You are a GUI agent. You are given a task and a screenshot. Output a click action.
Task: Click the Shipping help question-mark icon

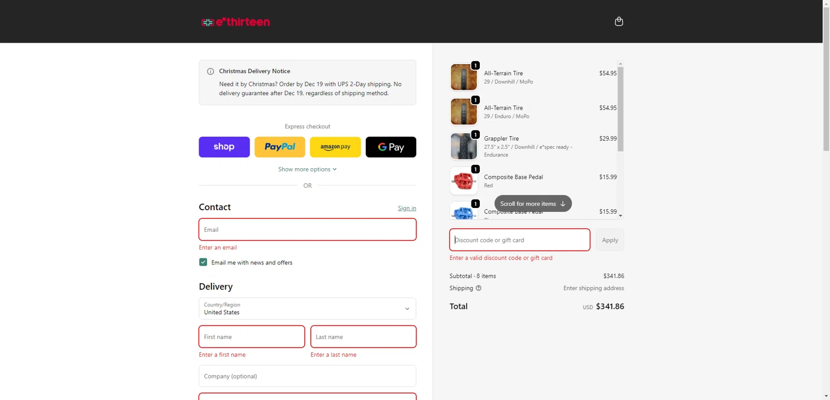(x=479, y=288)
